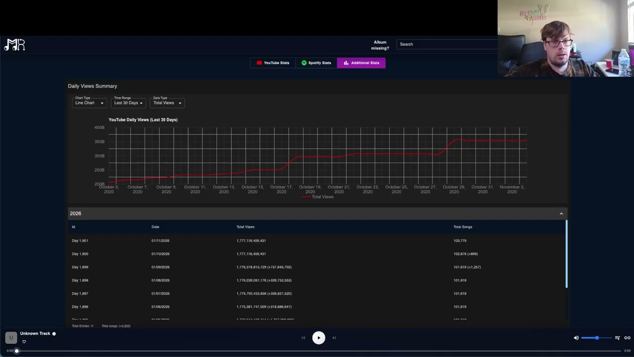Image resolution: width=634 pixels, height=357 pixels.
Task: Like the track with heart icon
Action: pos(24,342)
